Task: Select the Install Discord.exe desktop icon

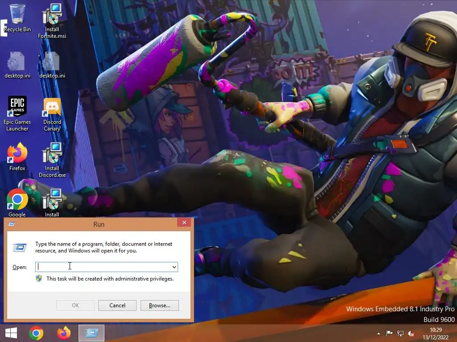Action: [52, 160]
